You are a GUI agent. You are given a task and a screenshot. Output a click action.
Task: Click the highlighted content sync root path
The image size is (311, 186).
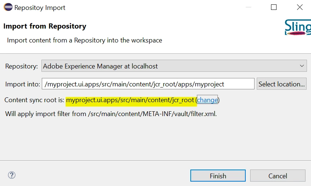coord(130,100)
